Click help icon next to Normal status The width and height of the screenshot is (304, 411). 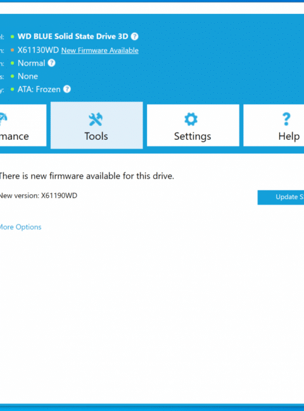pyautogui.click(x=52, y=63)
